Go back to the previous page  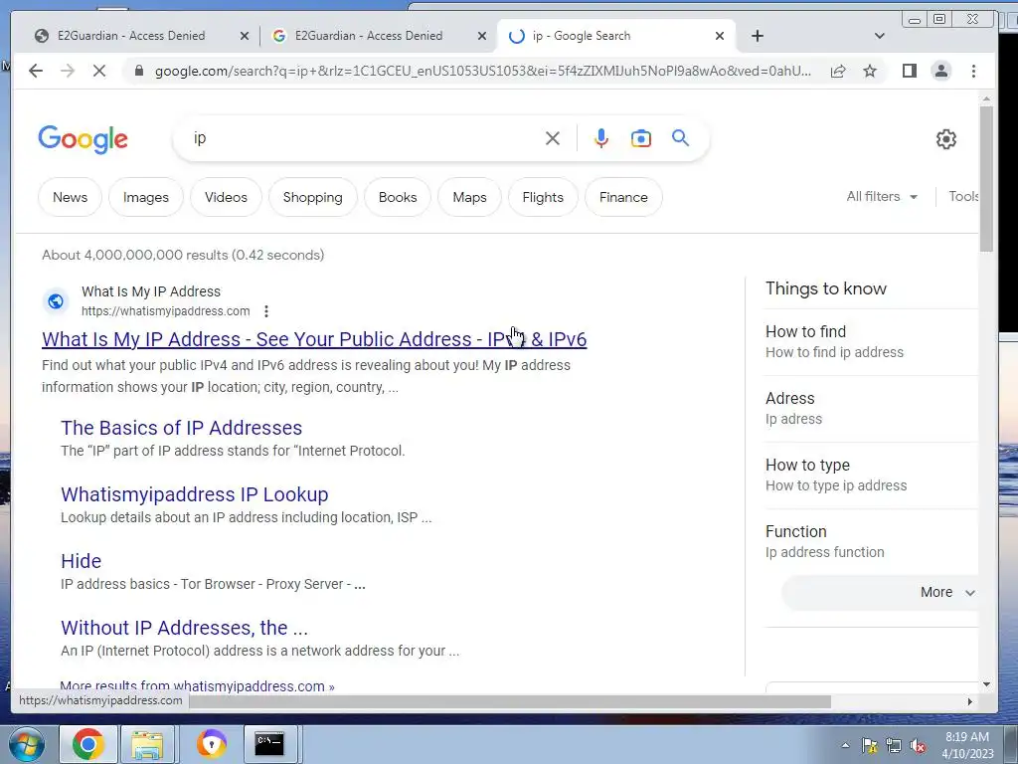pyautogui.click(x=36, y=71)
